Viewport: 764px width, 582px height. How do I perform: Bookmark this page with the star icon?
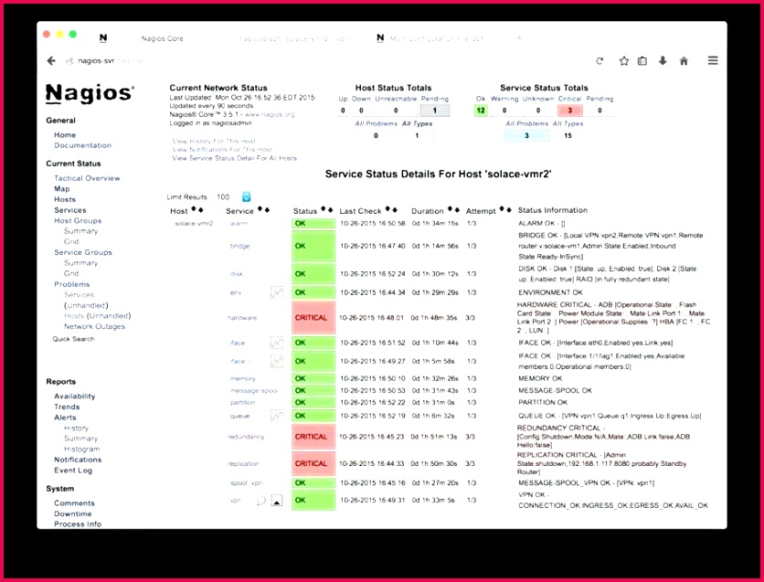click(624, 61)
